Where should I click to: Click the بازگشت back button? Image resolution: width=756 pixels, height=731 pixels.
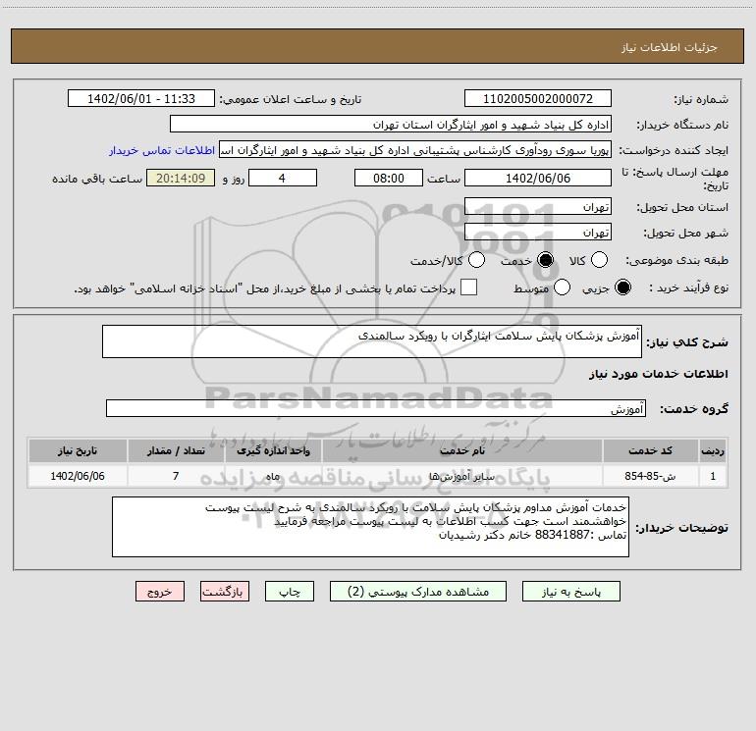[x=225, y=592]
